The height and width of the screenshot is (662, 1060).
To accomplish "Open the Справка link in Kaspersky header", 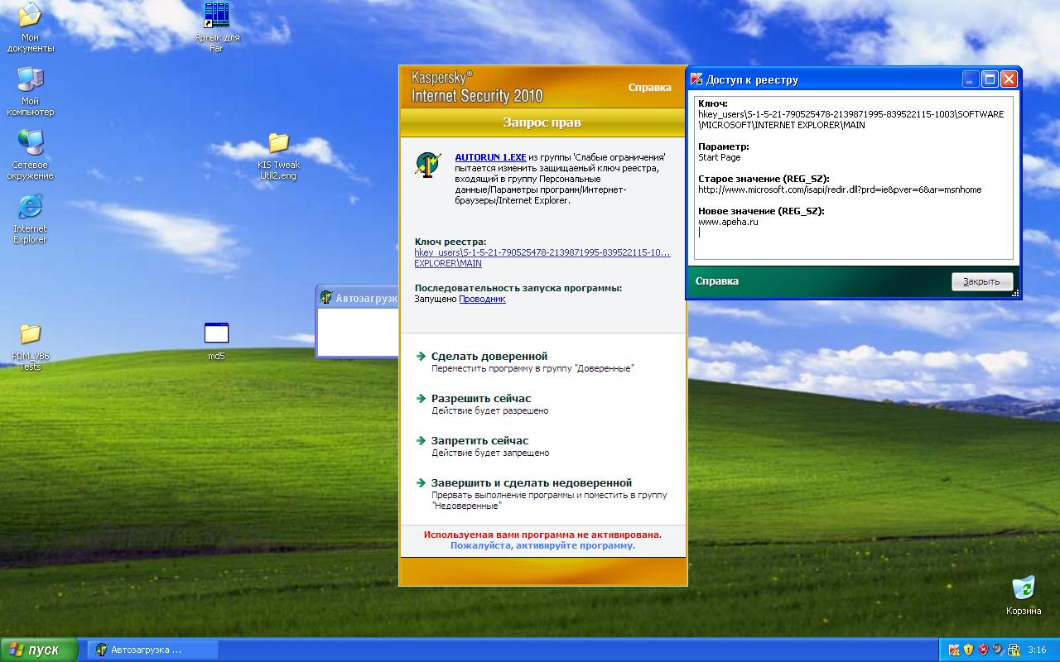I will tap(649, 87).
